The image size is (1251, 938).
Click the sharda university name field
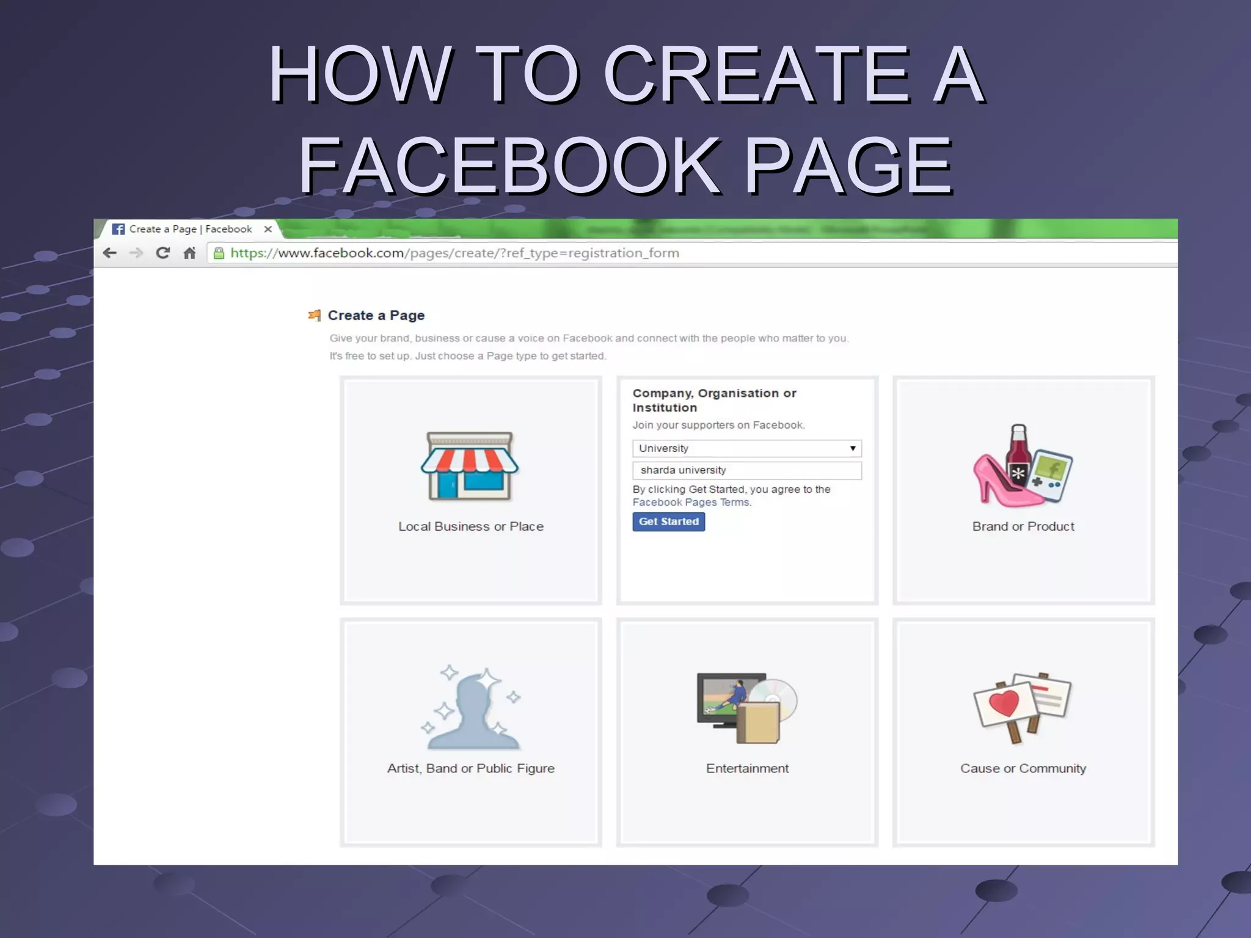tap(747, 470)
